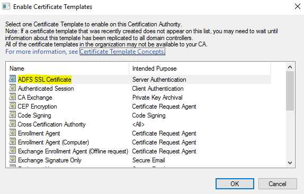Click the scrollbar down arrow
The height and width of the screenshot is (194, 304).
(290, 163)
